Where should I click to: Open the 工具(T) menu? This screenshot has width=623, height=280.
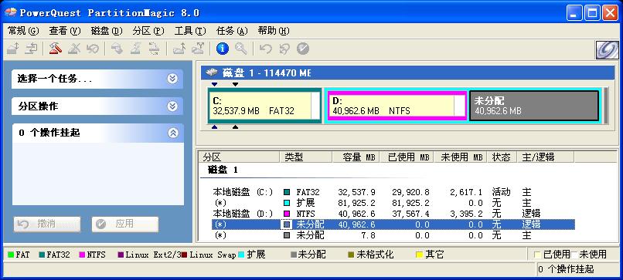tap(190, 31)
